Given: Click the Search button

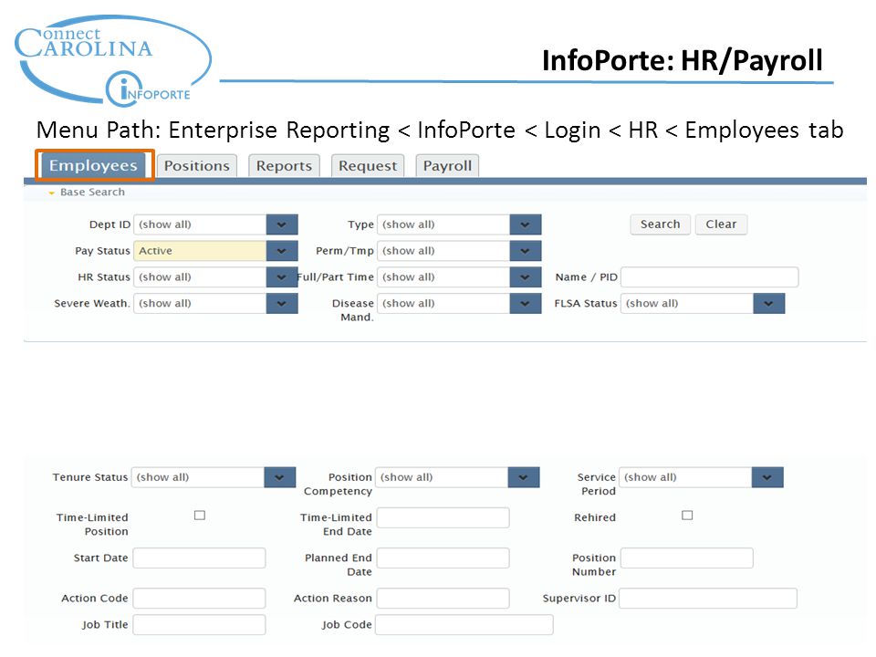Looking at the screenshot, I should (661, 224).
